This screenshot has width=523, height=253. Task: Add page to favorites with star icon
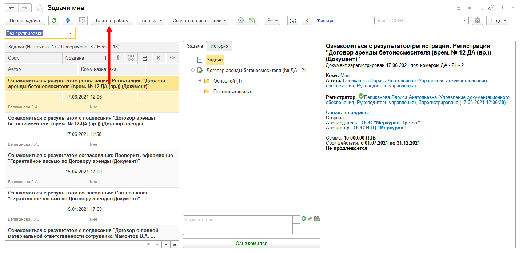tap(40, 8)
